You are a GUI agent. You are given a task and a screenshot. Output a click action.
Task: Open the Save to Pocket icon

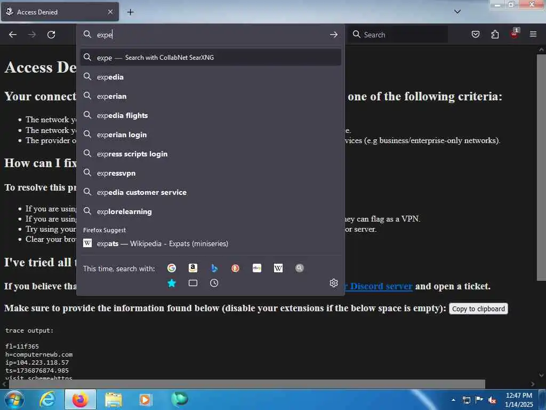tap(475, 34)
